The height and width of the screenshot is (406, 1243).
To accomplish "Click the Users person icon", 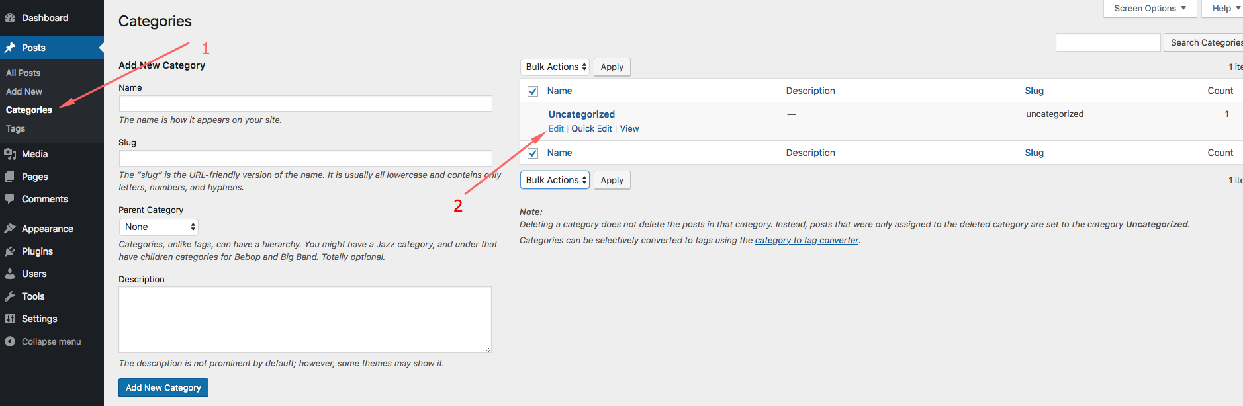I will coord(10,274).
